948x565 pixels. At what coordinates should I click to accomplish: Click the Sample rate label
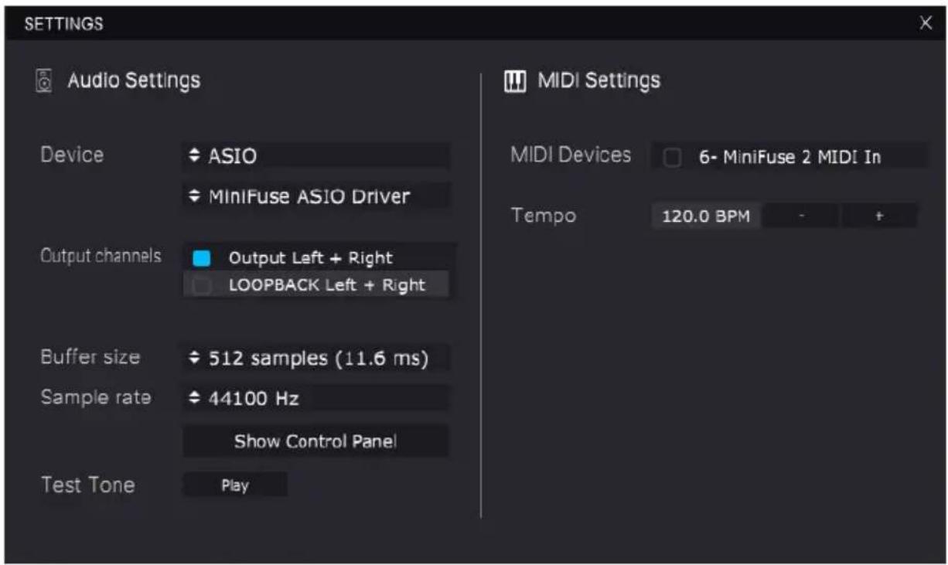click(x=96, y=397)
